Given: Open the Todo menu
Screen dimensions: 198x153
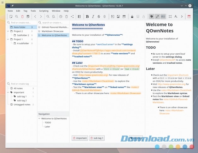Looking at the screenshot, I should (x=33, y=11).
